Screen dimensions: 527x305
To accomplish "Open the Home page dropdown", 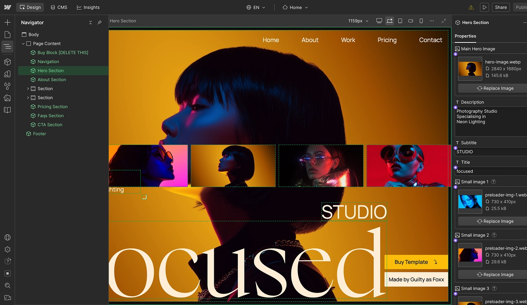I will 295,7.
